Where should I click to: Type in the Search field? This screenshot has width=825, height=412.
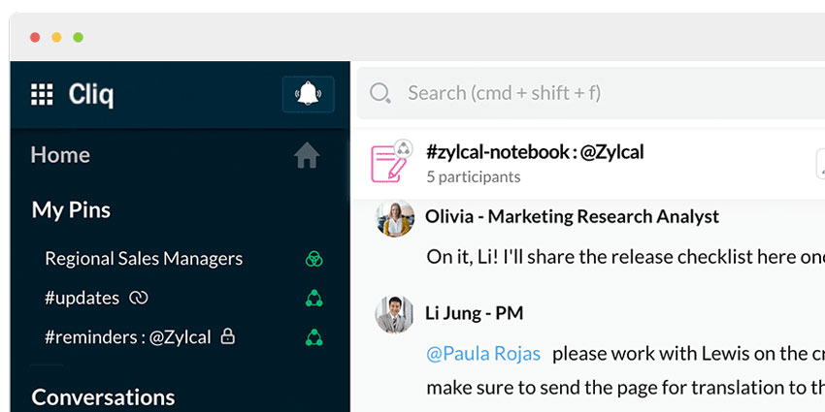click(x=582, y=93)
